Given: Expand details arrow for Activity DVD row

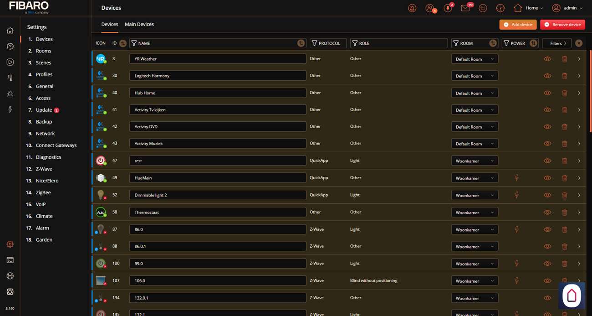Looking at the screenshot, I should pyautogui.click(x=579, y=127).
